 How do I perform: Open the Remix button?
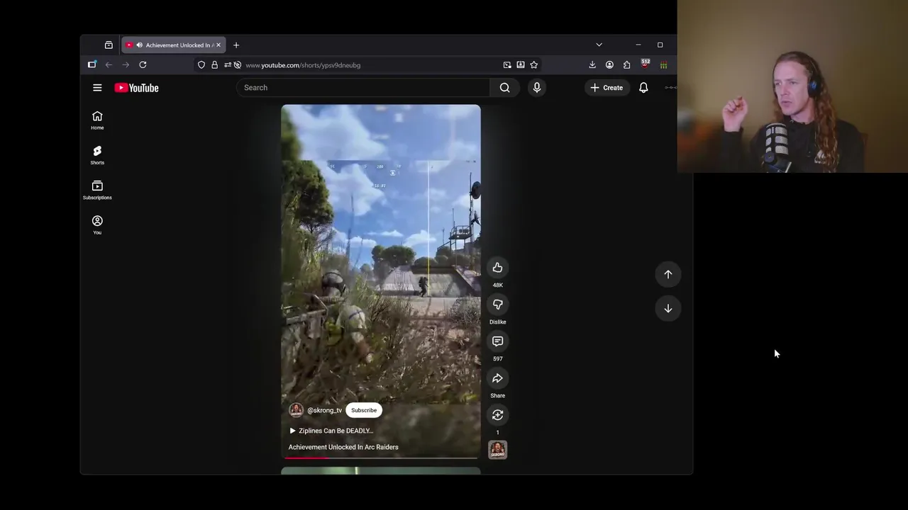tap(497, 415)
